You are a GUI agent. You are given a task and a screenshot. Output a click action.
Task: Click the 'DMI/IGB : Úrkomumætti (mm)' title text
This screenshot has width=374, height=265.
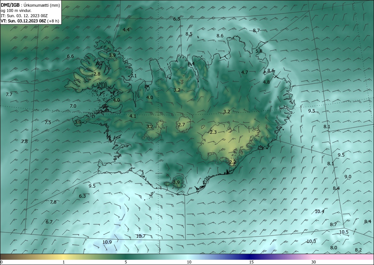click(30, 5)
